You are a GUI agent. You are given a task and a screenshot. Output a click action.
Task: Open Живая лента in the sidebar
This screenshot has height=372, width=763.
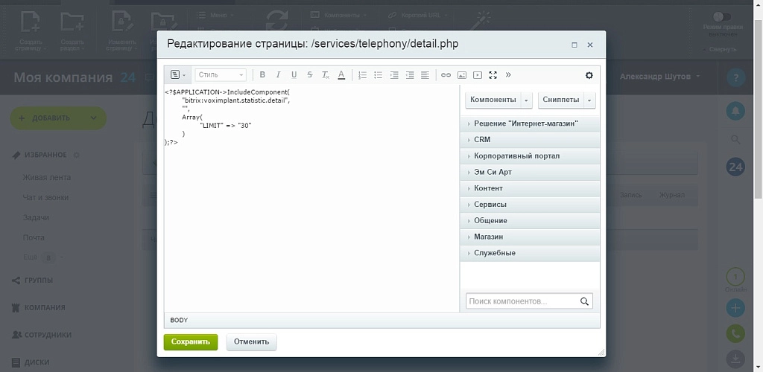point(47,177)
